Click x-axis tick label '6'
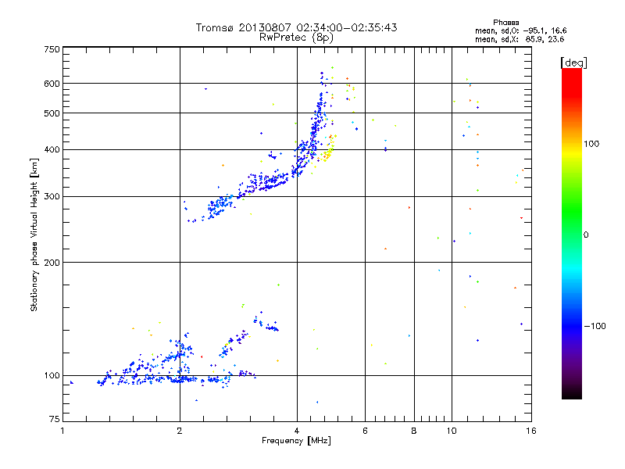 365,431
